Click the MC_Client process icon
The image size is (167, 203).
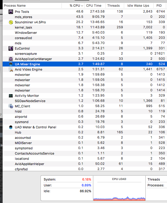tap(11, 106)
